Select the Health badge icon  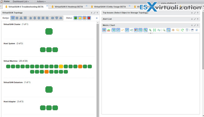tap(13, 18)
